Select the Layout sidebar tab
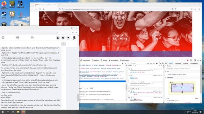 [171, 63]
